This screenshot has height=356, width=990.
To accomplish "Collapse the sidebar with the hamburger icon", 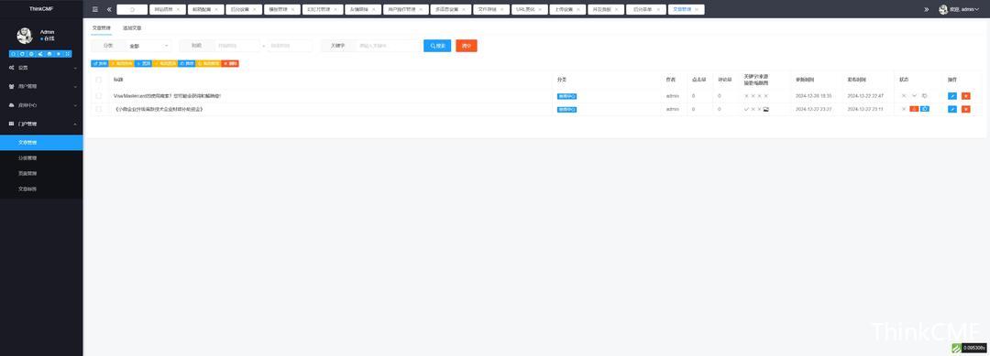I will click(x=94, y=9).
